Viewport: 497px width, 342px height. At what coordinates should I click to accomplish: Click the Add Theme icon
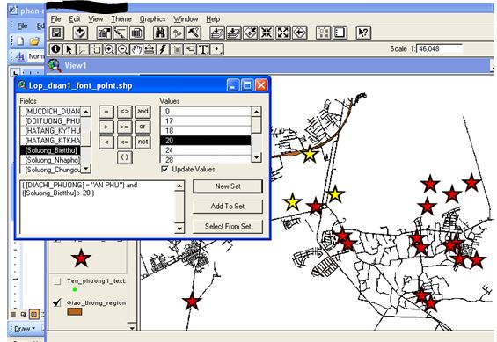(x=80, y=33)
